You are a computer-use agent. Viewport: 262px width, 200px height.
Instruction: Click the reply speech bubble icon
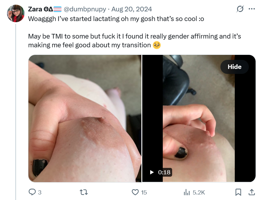coord(32,192)
